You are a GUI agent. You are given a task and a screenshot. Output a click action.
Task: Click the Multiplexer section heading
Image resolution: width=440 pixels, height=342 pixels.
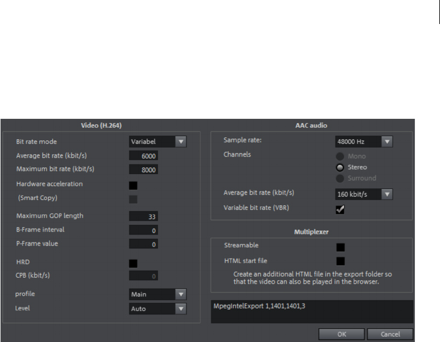pos(311,232)
